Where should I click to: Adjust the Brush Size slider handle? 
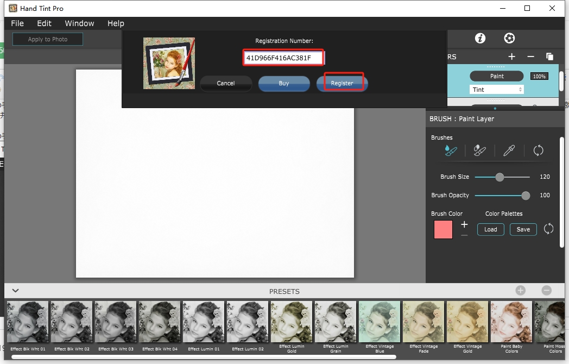[x=500, y=177]
